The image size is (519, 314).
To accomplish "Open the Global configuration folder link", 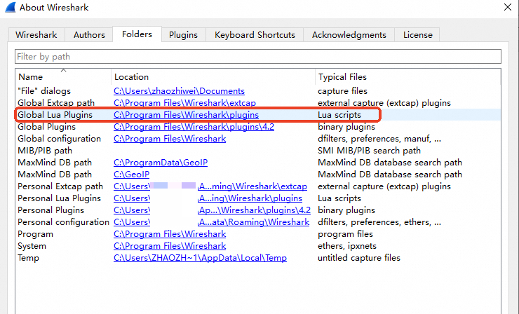I will click(170, 139).
